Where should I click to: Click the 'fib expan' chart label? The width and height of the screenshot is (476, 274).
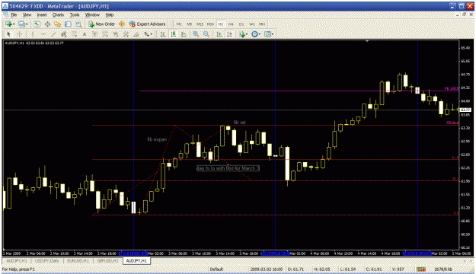click(x=157, y=139)
